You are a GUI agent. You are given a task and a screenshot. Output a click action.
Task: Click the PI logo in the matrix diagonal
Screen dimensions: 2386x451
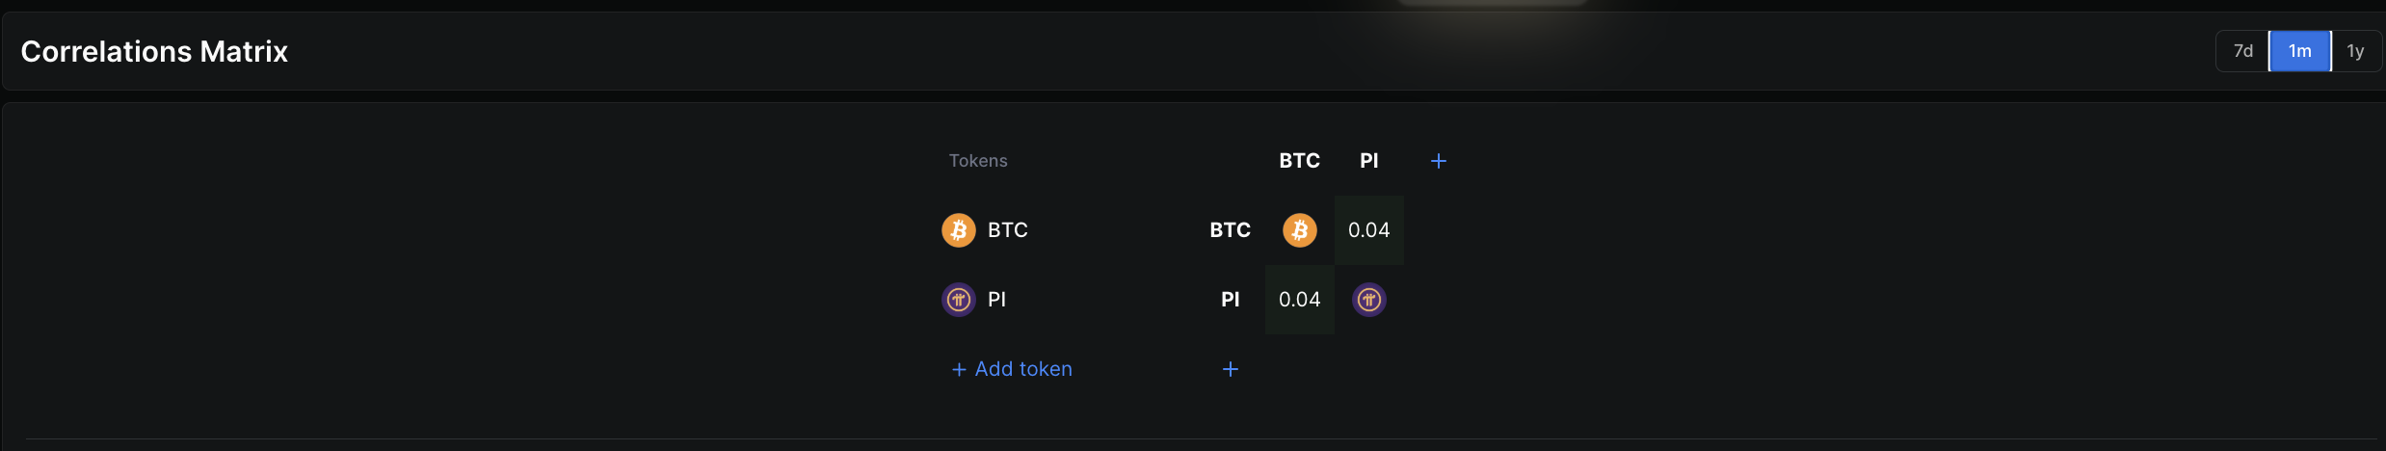(1368, 300)
